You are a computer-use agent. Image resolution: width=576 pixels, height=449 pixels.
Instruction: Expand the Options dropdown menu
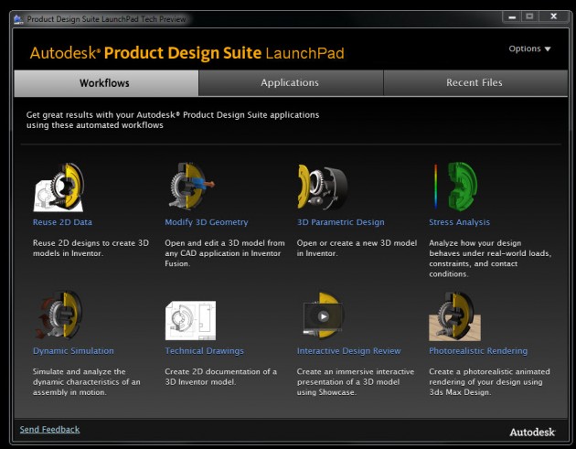[x=529, y=49]
